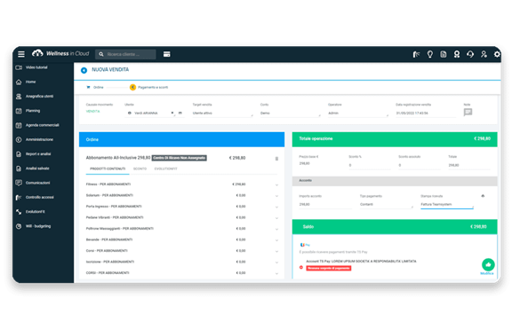Click the credit card icon in top bar
The image size is (512, 321).
pyautogui.click(x=166, y=54)
